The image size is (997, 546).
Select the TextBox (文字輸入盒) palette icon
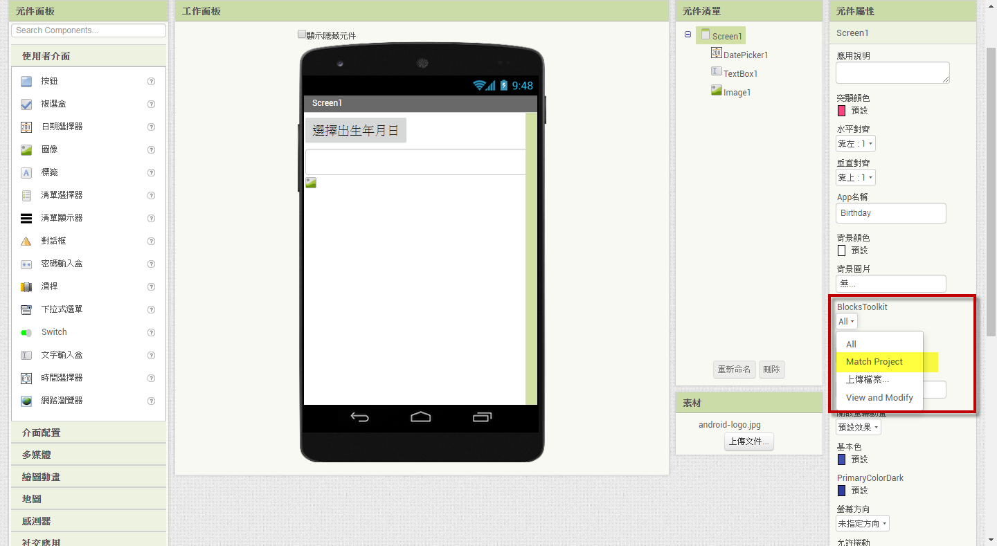[26, 356]
